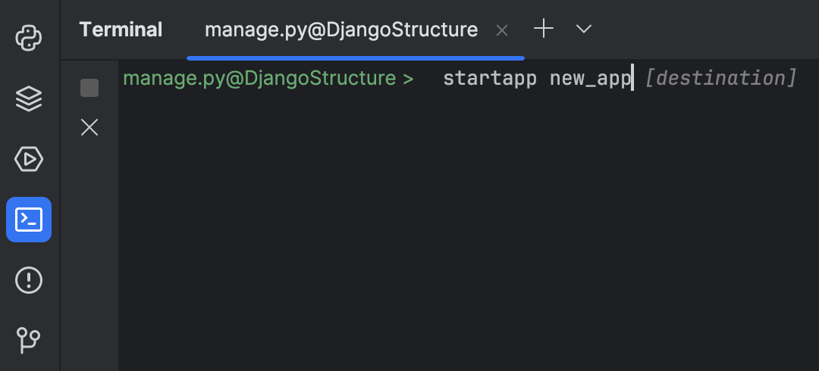Select the manage.py@DjangoStructure tab
The image size is (819, 371).
pyautogui.click(x=341, y=30)
